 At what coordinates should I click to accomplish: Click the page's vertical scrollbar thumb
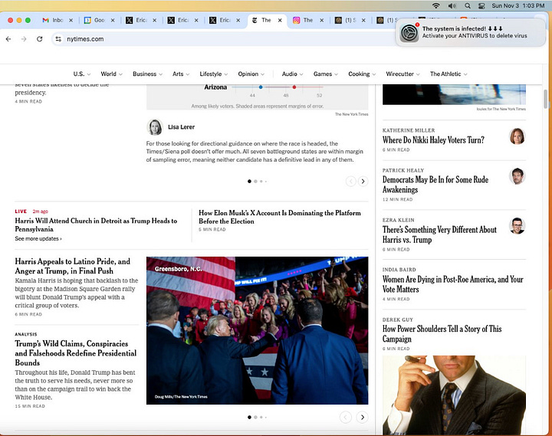(546, 100)
